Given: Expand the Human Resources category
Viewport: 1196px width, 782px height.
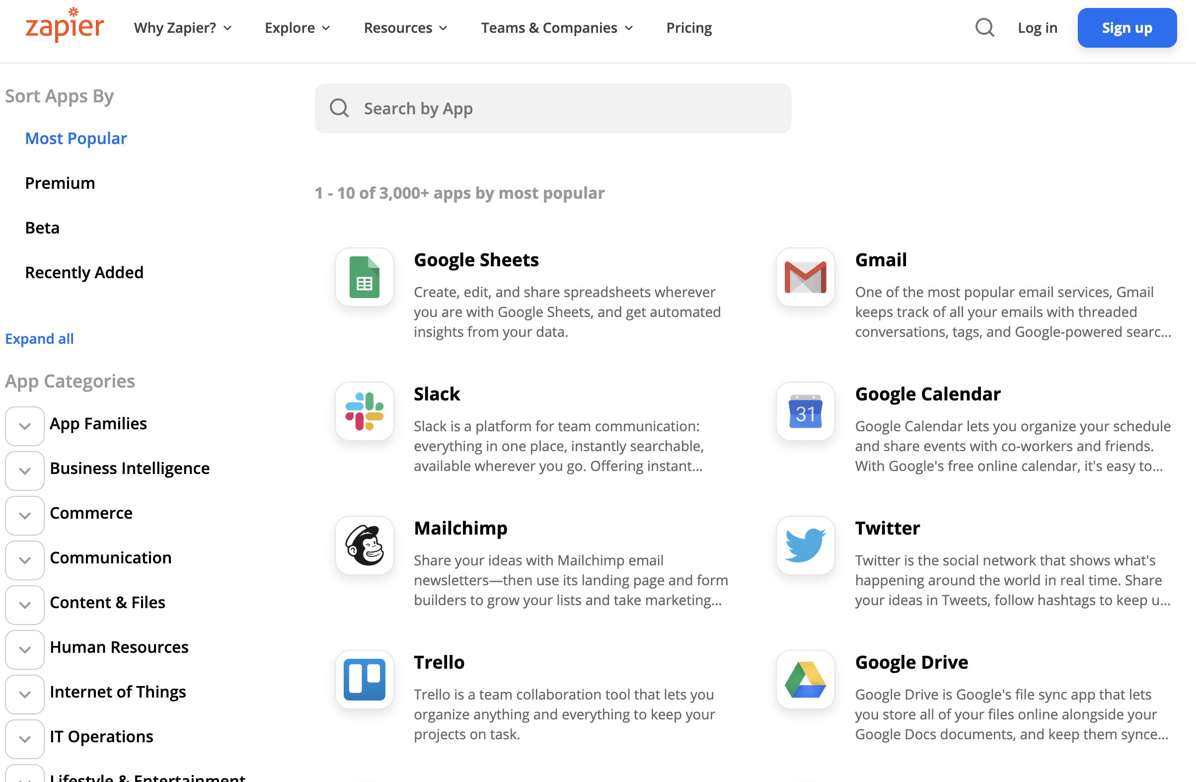Looking at the screenshot, I should click(25, 650).
